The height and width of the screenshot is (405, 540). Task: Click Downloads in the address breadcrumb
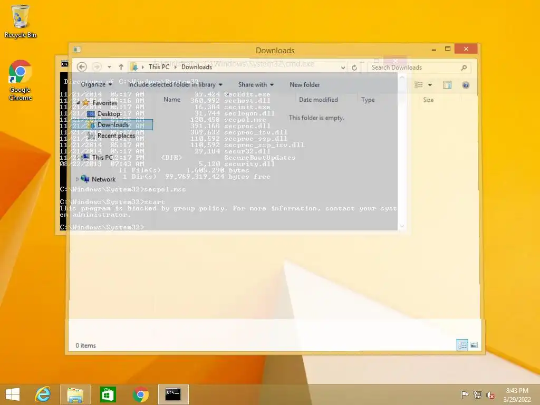(197, 67)
